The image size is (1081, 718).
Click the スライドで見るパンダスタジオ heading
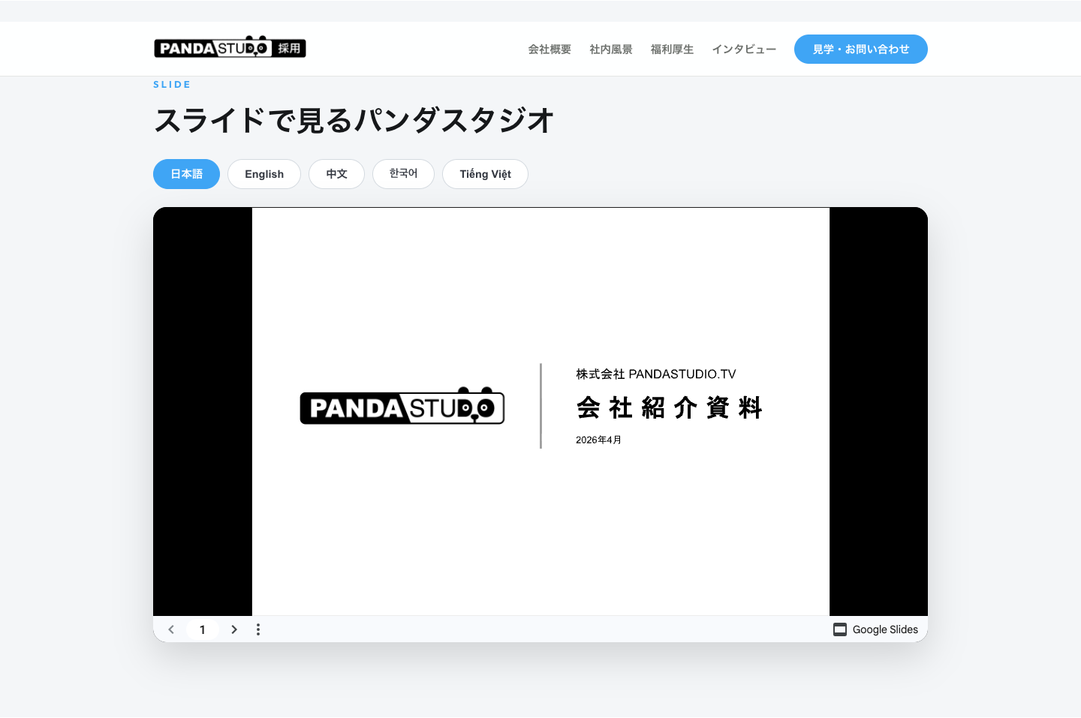click(354, 120)
